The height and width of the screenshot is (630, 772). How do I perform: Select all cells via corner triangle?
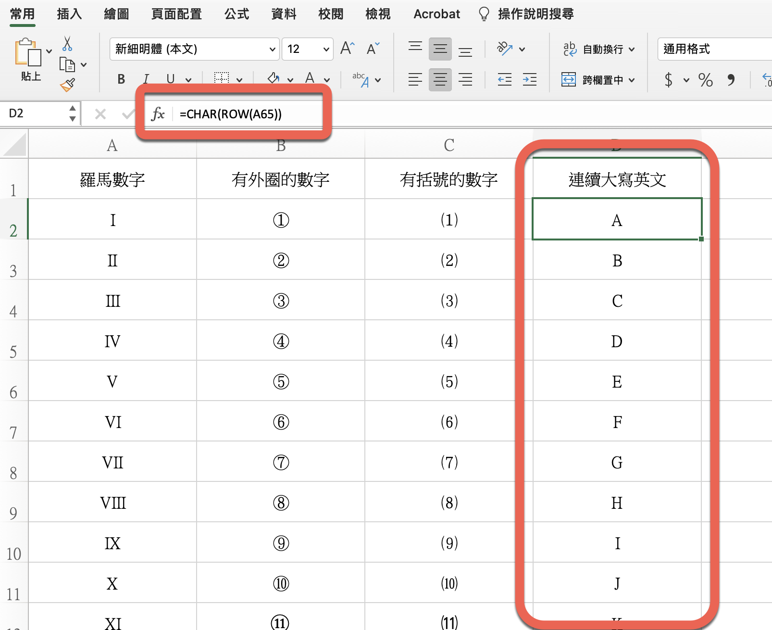[14, 145]
